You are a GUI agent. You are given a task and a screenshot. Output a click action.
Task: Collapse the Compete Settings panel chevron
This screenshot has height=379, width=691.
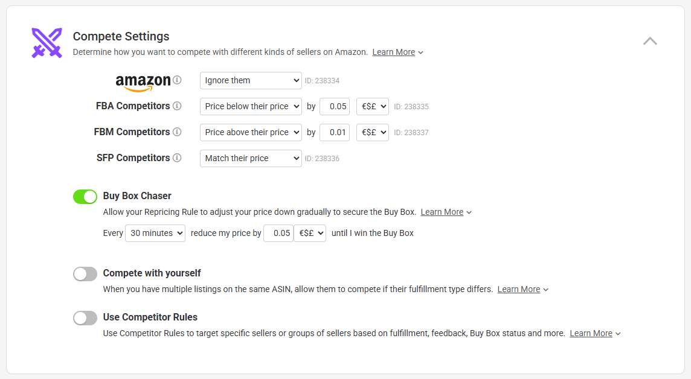pyautogui.click(x=650, y=41)
